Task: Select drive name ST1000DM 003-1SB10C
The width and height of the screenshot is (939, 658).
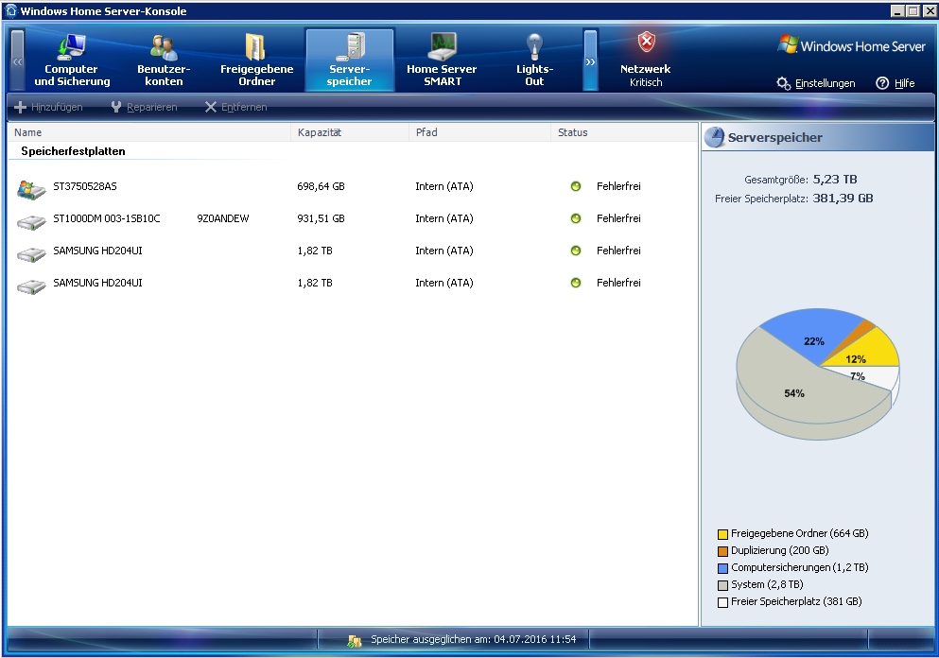Action: (107, 218)
